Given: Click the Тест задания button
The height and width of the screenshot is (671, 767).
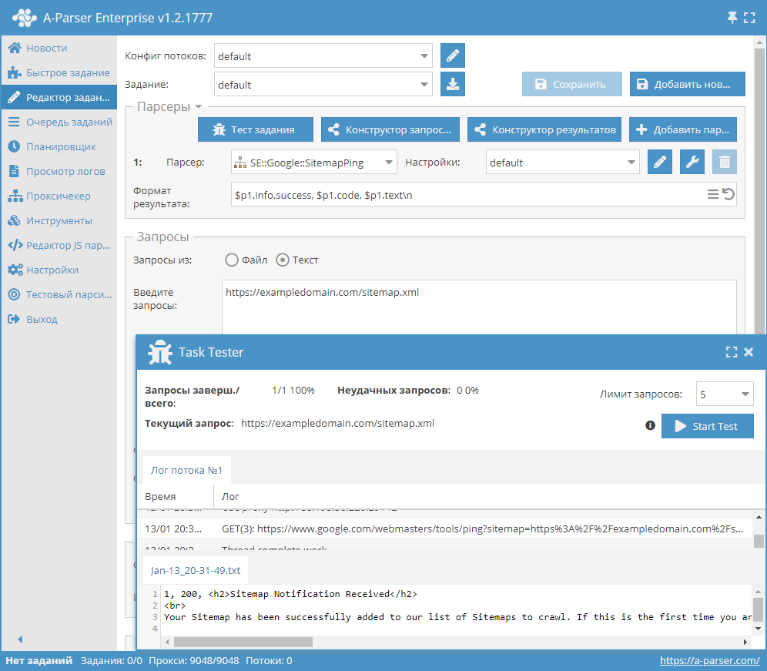Looking at the screenshot, I should point(256,129).
